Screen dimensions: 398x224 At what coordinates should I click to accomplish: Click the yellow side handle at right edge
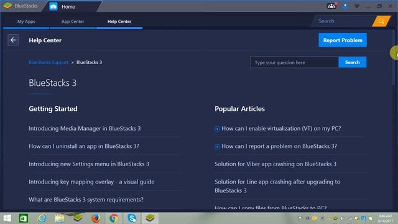(x=394, y=53)
